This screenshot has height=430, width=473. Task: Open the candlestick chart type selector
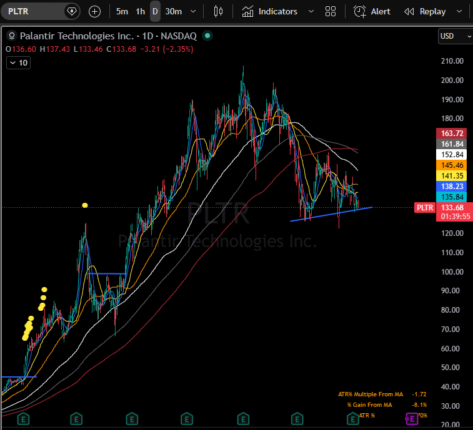(218, 11)
